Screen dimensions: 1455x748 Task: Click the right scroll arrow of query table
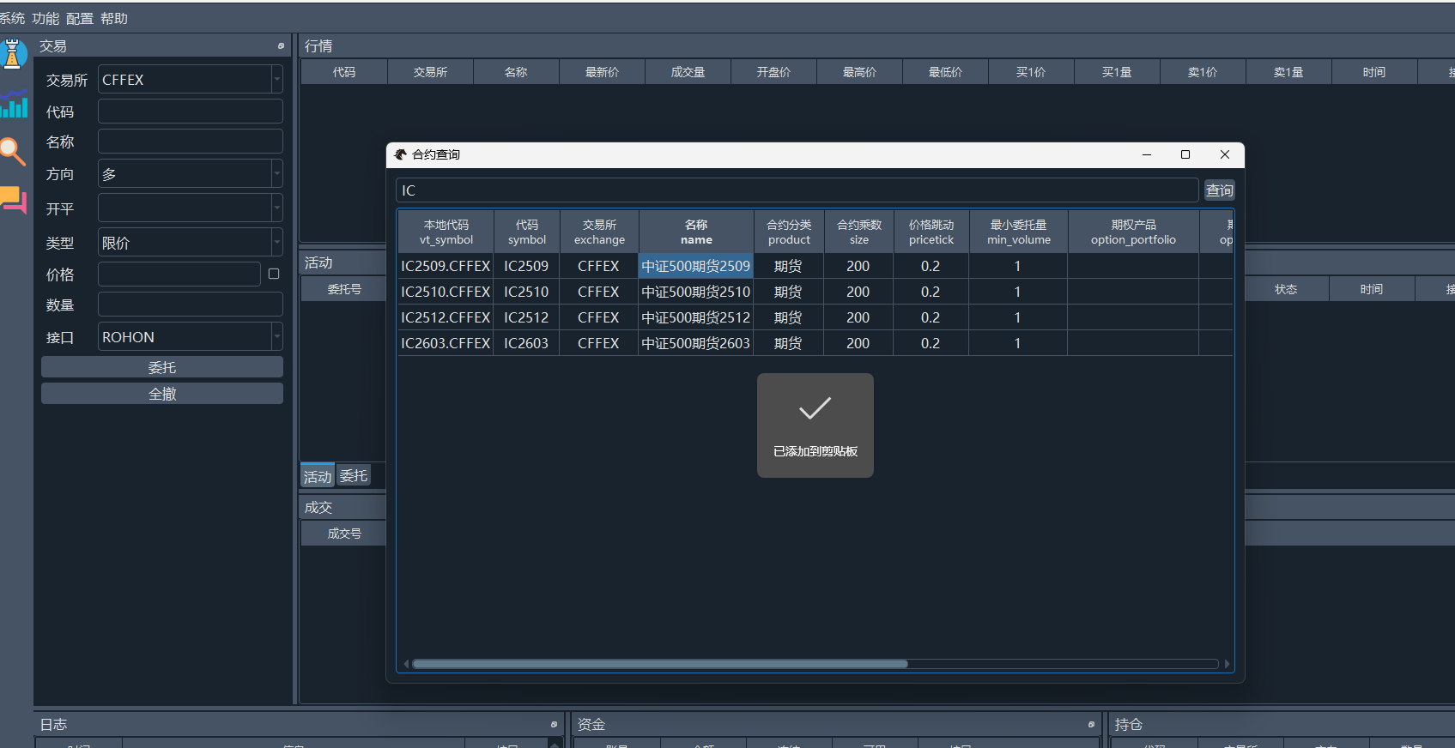[1227, 664]
